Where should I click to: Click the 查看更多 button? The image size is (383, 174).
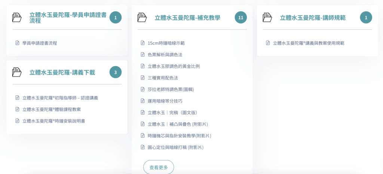click(159, 167)
